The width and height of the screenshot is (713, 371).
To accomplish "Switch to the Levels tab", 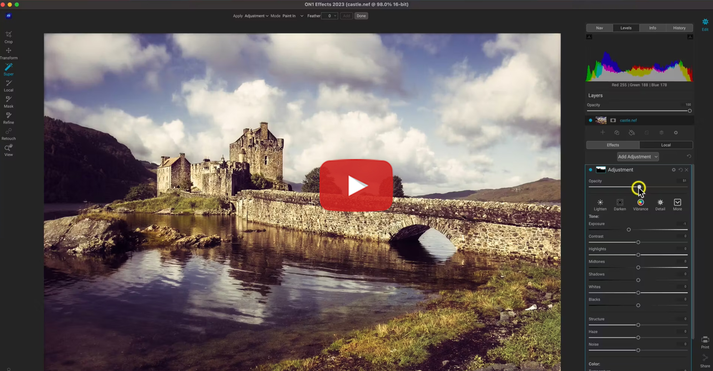I will [626, 28].
